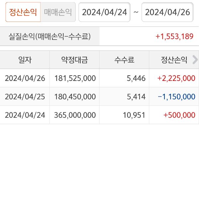Click the −1,150,000 settlement loss value
Image resolution: width=199 pixels, height=199 pixels.
(176, 97)
